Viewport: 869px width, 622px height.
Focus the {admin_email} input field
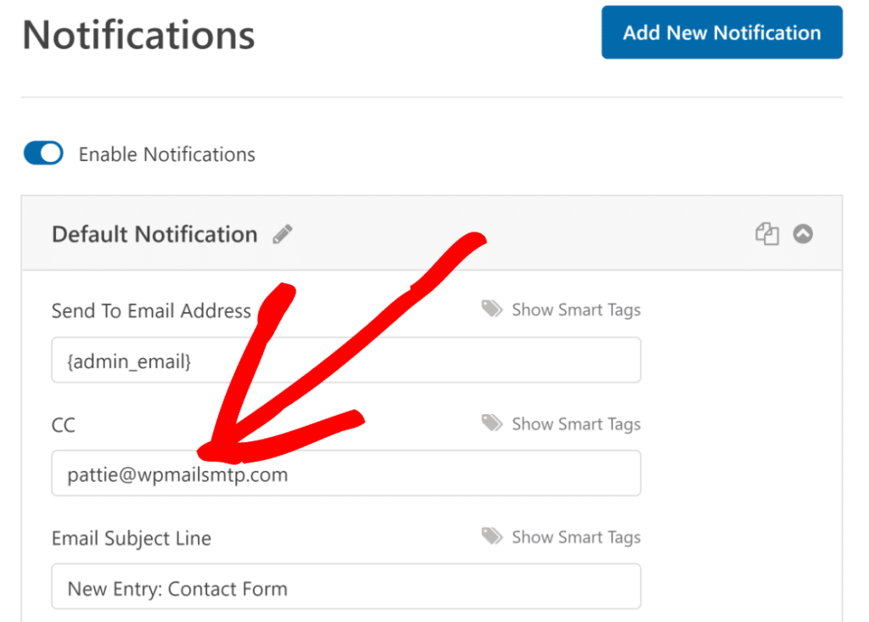click(x=345, y=361)
